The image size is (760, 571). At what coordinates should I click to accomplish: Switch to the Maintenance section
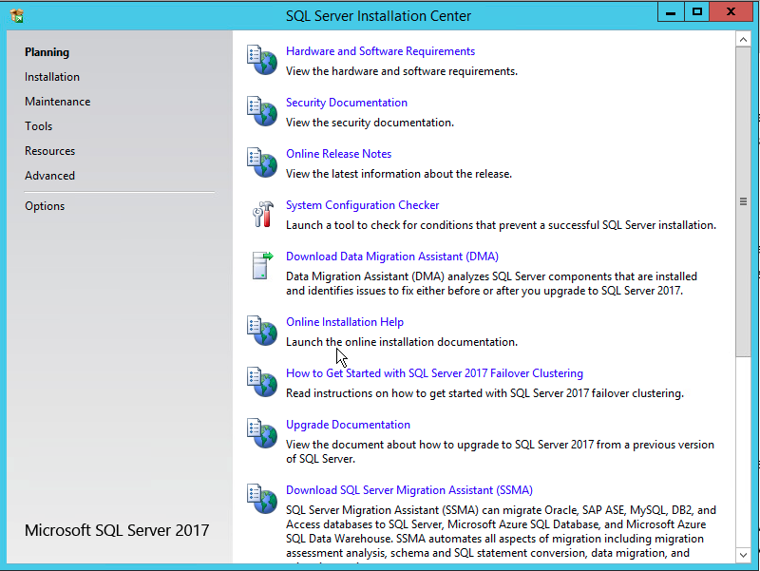58,102
